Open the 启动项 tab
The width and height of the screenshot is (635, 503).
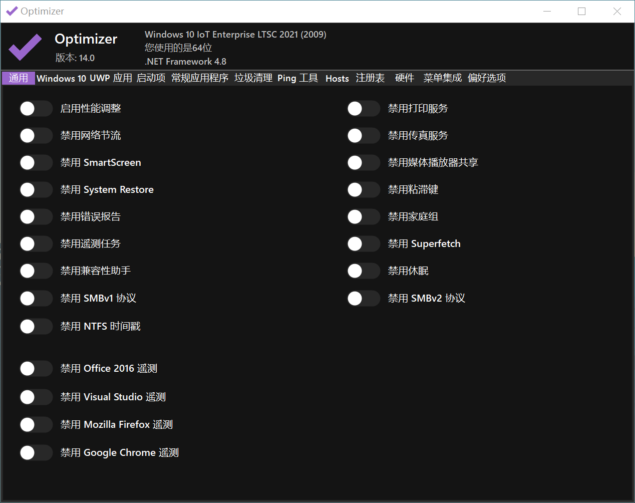pos(151,78)
